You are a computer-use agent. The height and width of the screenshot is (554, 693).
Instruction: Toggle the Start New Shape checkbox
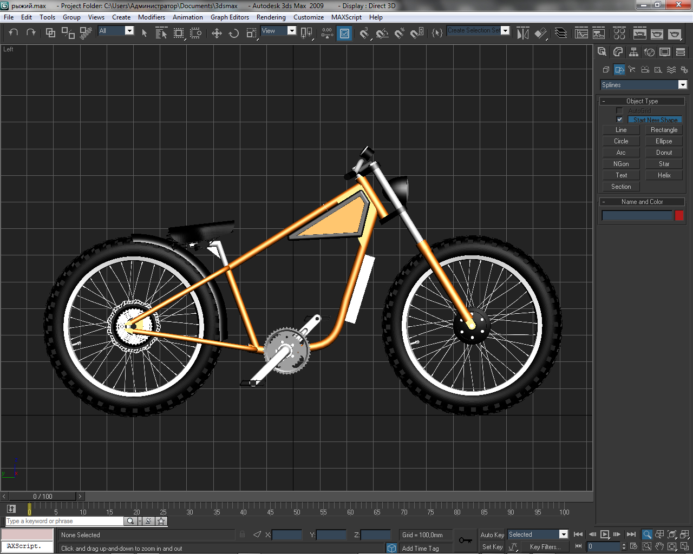click(619, 120)
